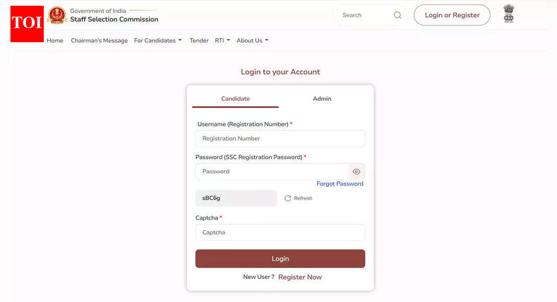This screenshot has width=557, height=302.
Task: Click inside the Captcha input field
Action: point(280,232)
